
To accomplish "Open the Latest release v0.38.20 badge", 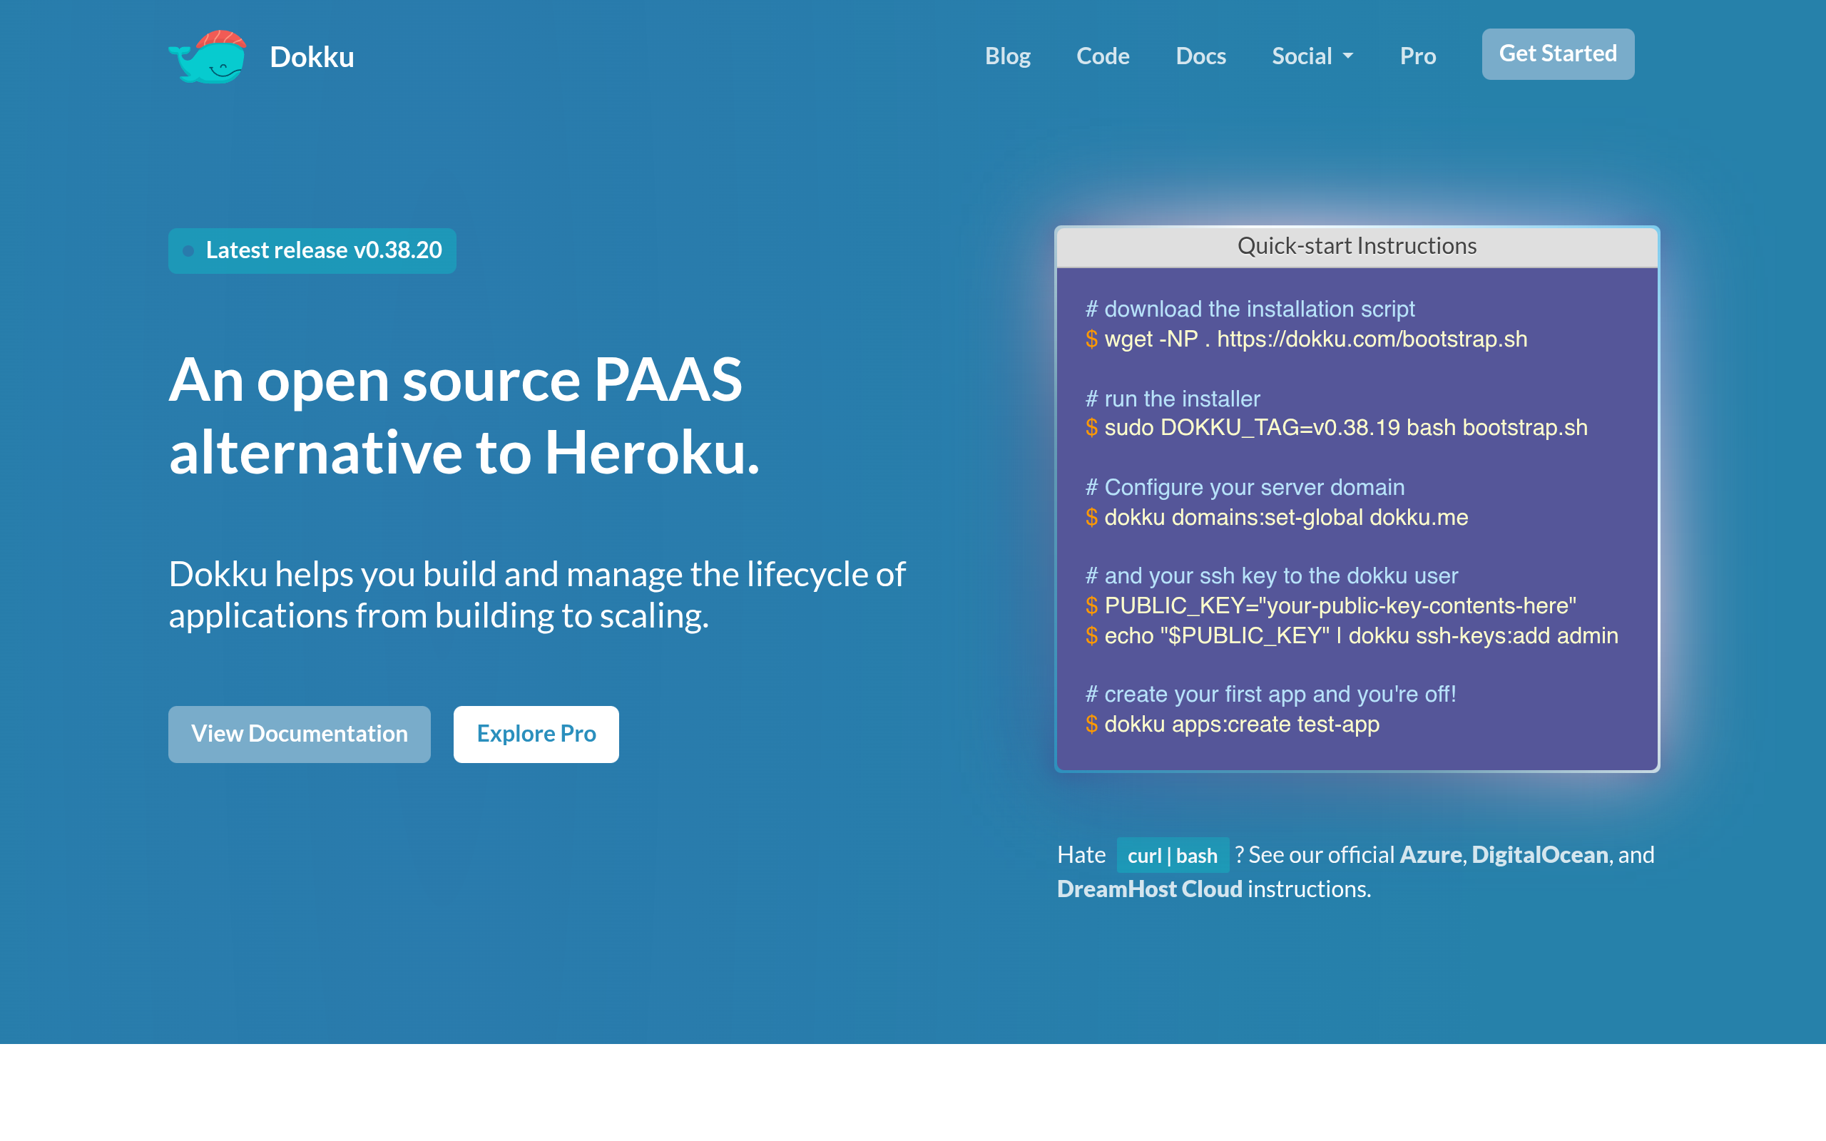I will pos(312,250).
